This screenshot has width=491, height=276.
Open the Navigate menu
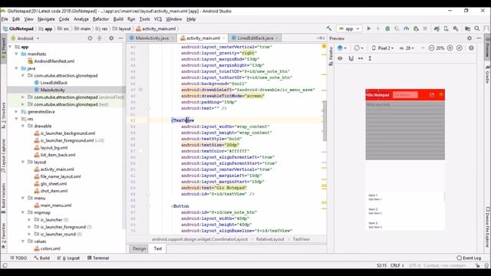click(46, 19)
